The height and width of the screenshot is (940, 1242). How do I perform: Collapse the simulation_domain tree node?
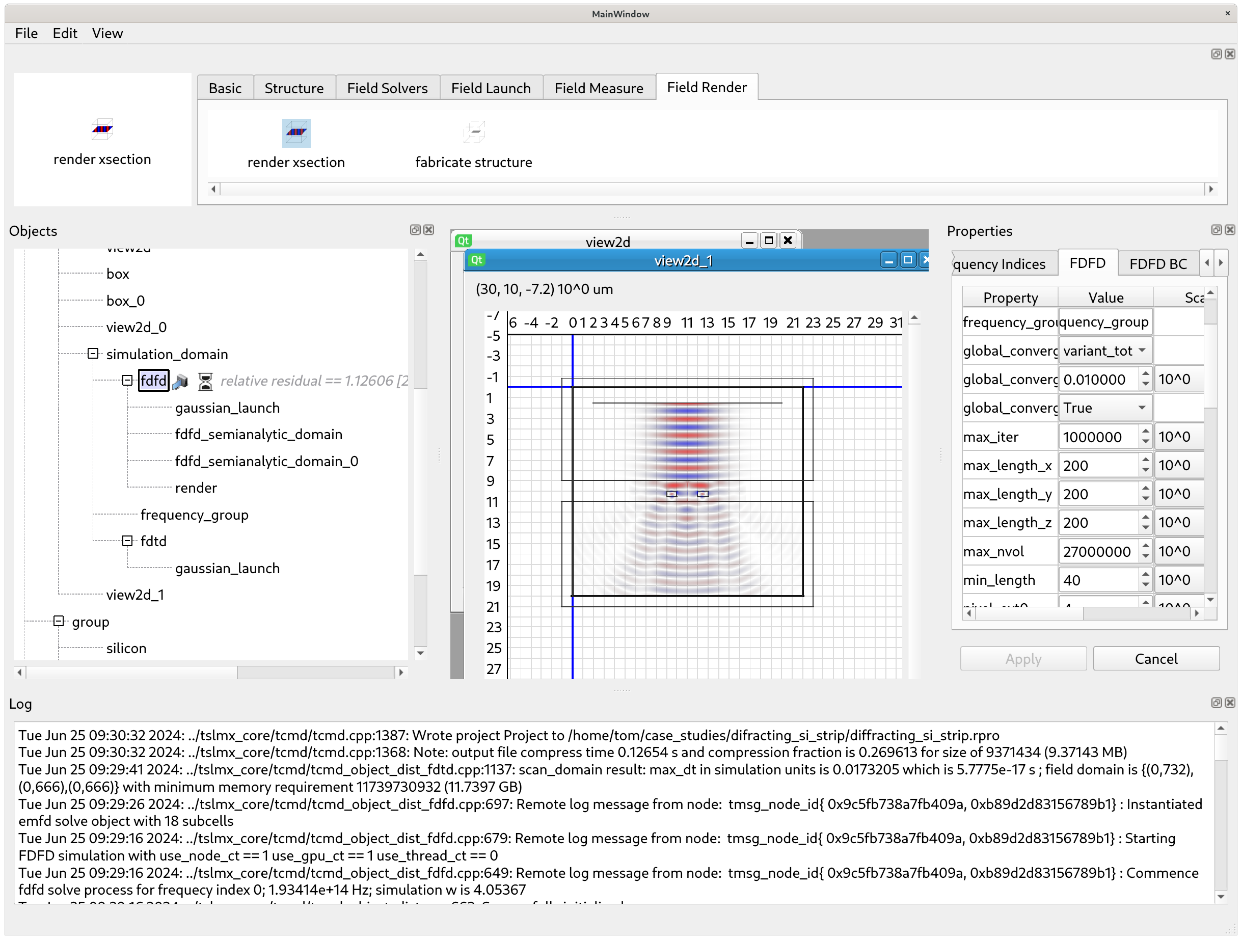point(93,354)
